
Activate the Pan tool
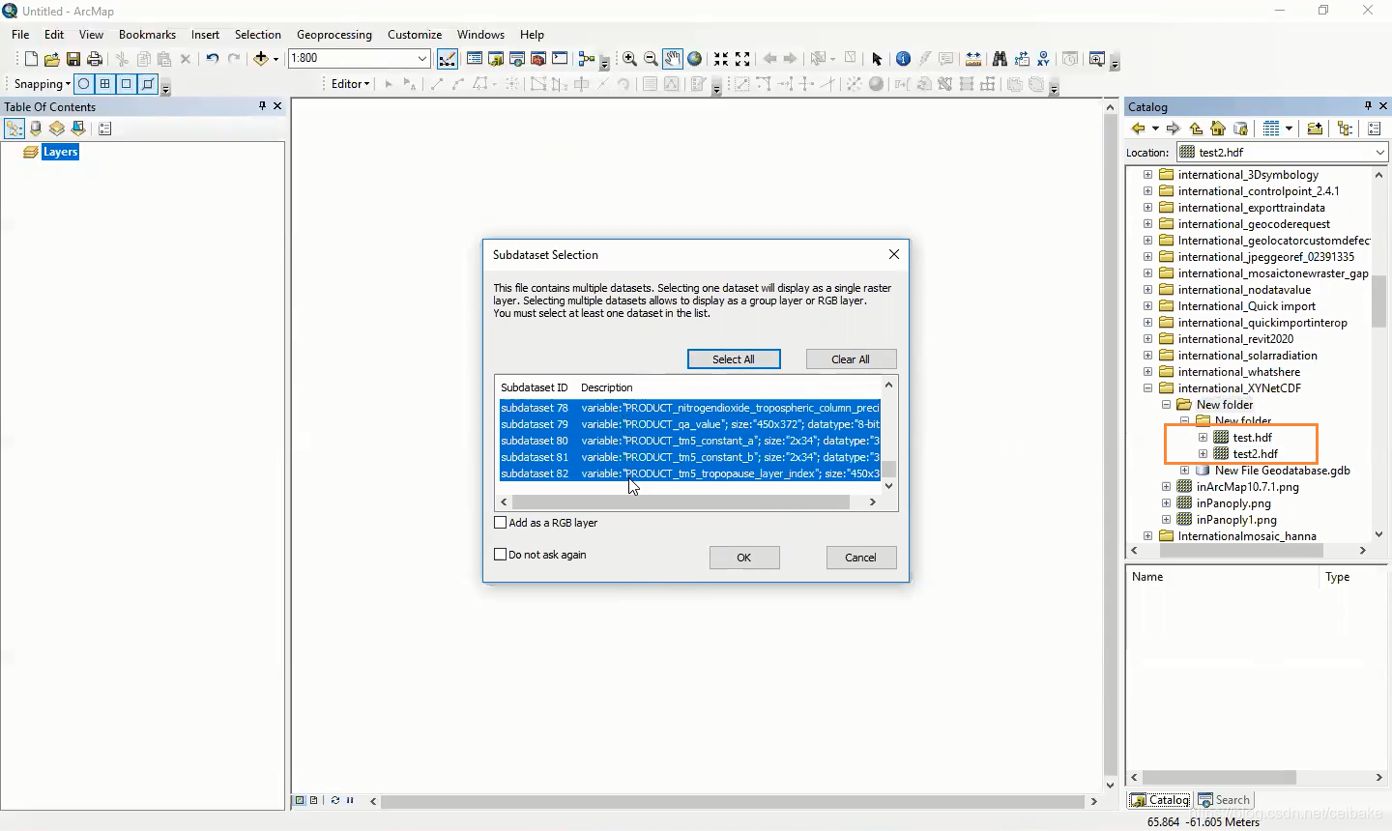pos(673,58)
